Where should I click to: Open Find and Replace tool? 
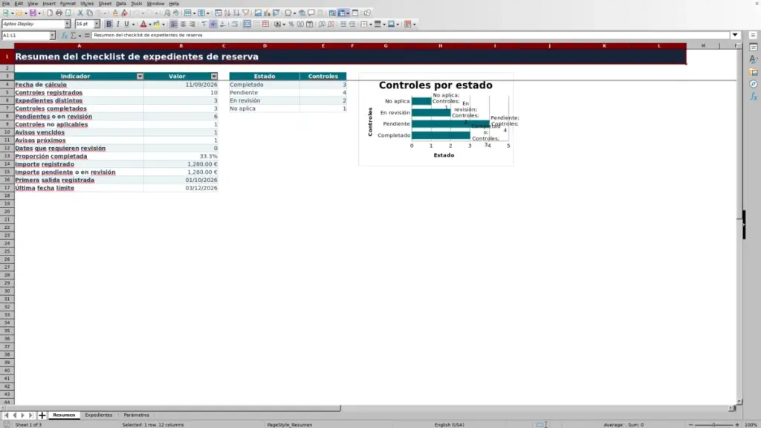coord(167,13)
